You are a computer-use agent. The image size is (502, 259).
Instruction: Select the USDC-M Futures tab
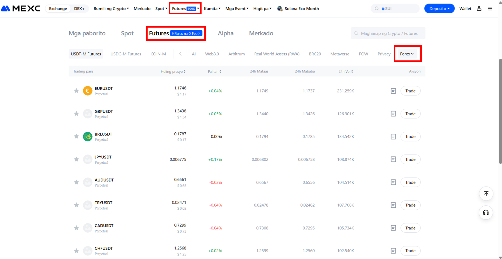click(x=126, y=54)
